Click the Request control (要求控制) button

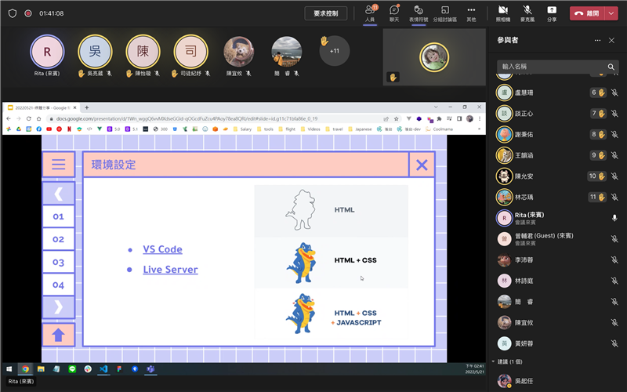pos(325,13)
